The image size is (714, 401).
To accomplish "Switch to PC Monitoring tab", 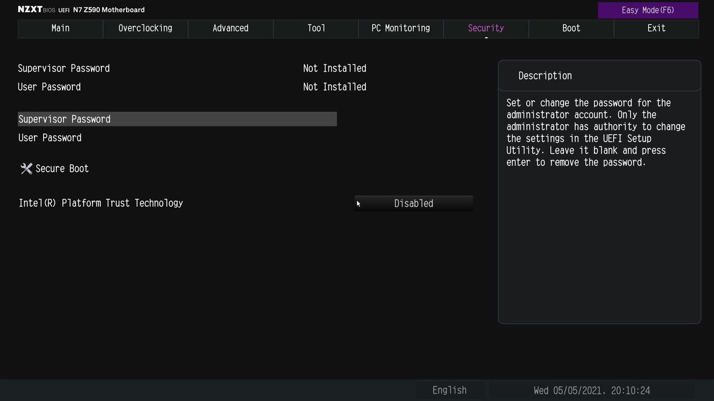I will (x=401, y=28).
